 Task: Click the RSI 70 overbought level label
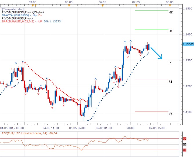click(x=185, y=139)
